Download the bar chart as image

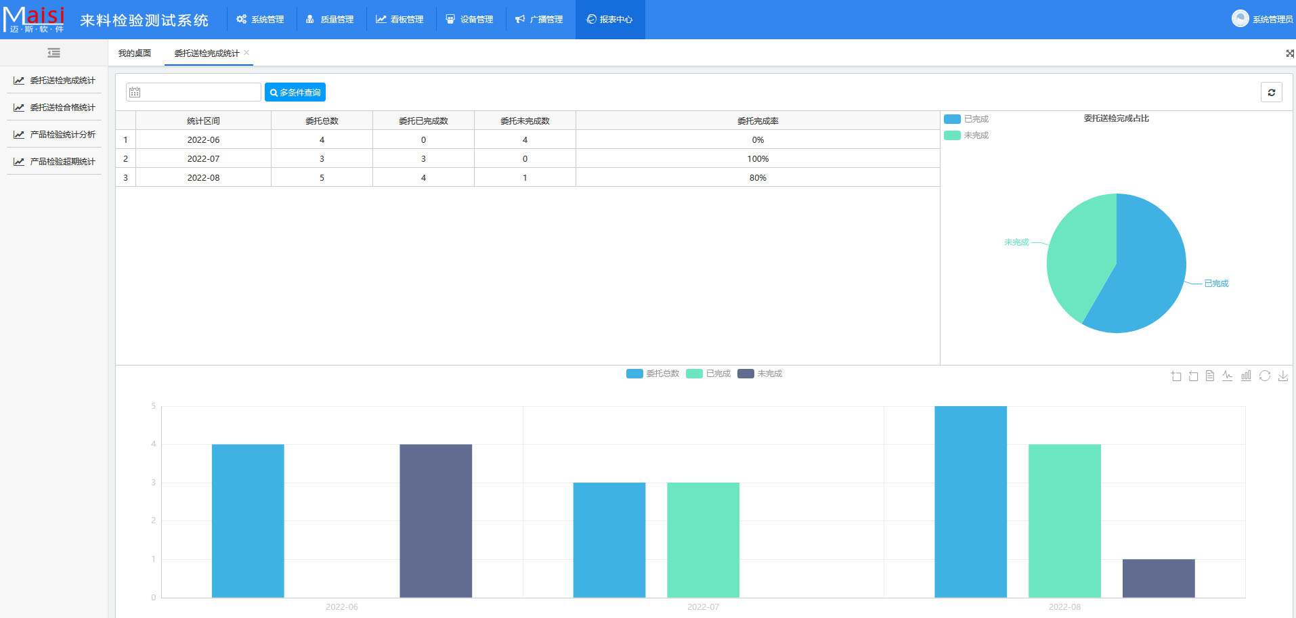coord(1282,376)
